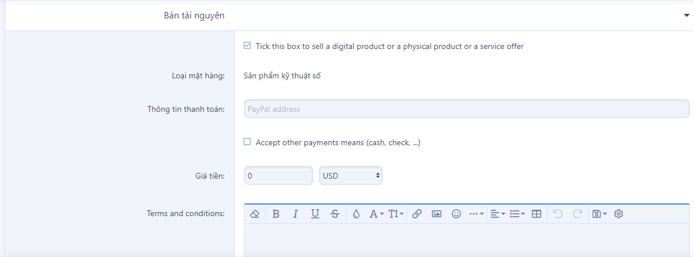
Task: Open the font family dropdown
Action: coord(376,214)
